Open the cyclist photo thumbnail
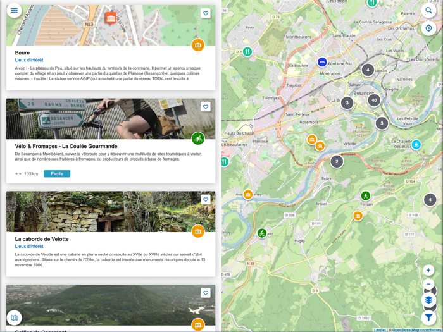The height and width of the screenshot is (332, 443). pos(111,119)
